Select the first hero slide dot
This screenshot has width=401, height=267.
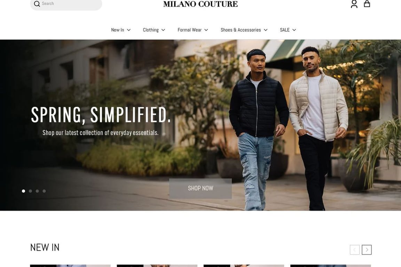(24, 191)
